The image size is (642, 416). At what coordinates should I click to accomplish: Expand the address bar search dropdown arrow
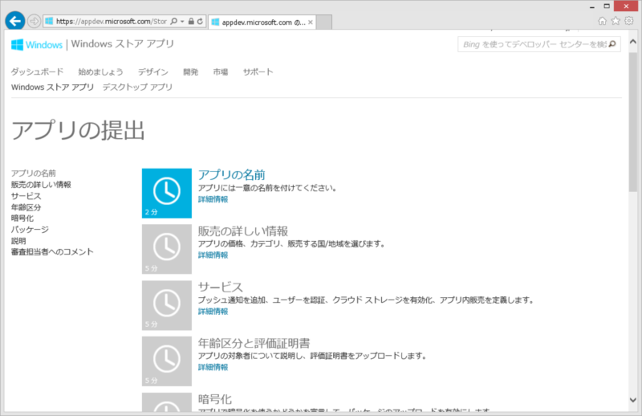pos(182,22)
